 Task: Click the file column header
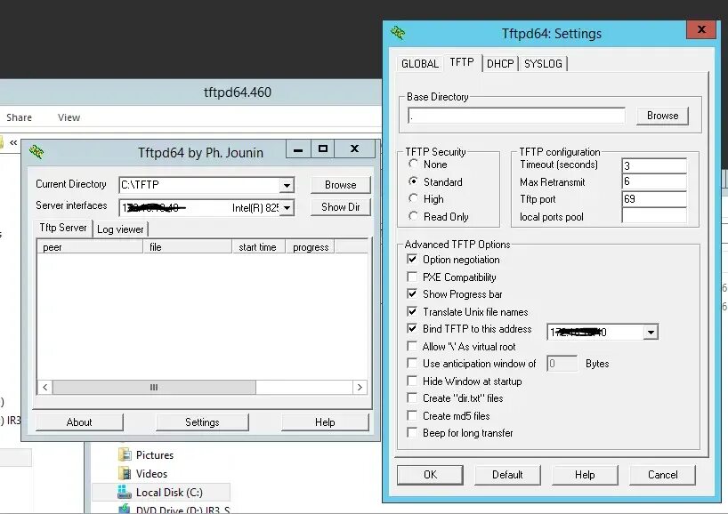(x=188, y=247)
